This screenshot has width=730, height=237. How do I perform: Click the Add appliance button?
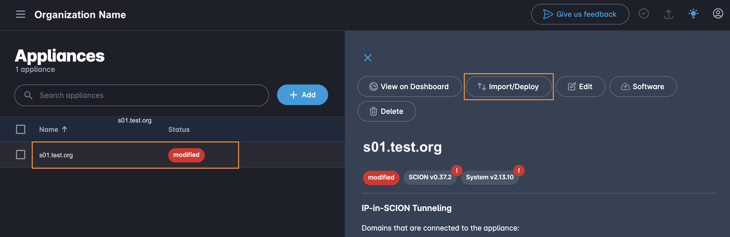(x=302, y=95)
